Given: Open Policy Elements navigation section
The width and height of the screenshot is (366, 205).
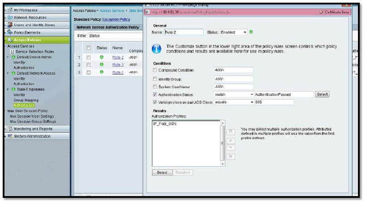Looking at the screenshot, I should (x=37, y=33).
